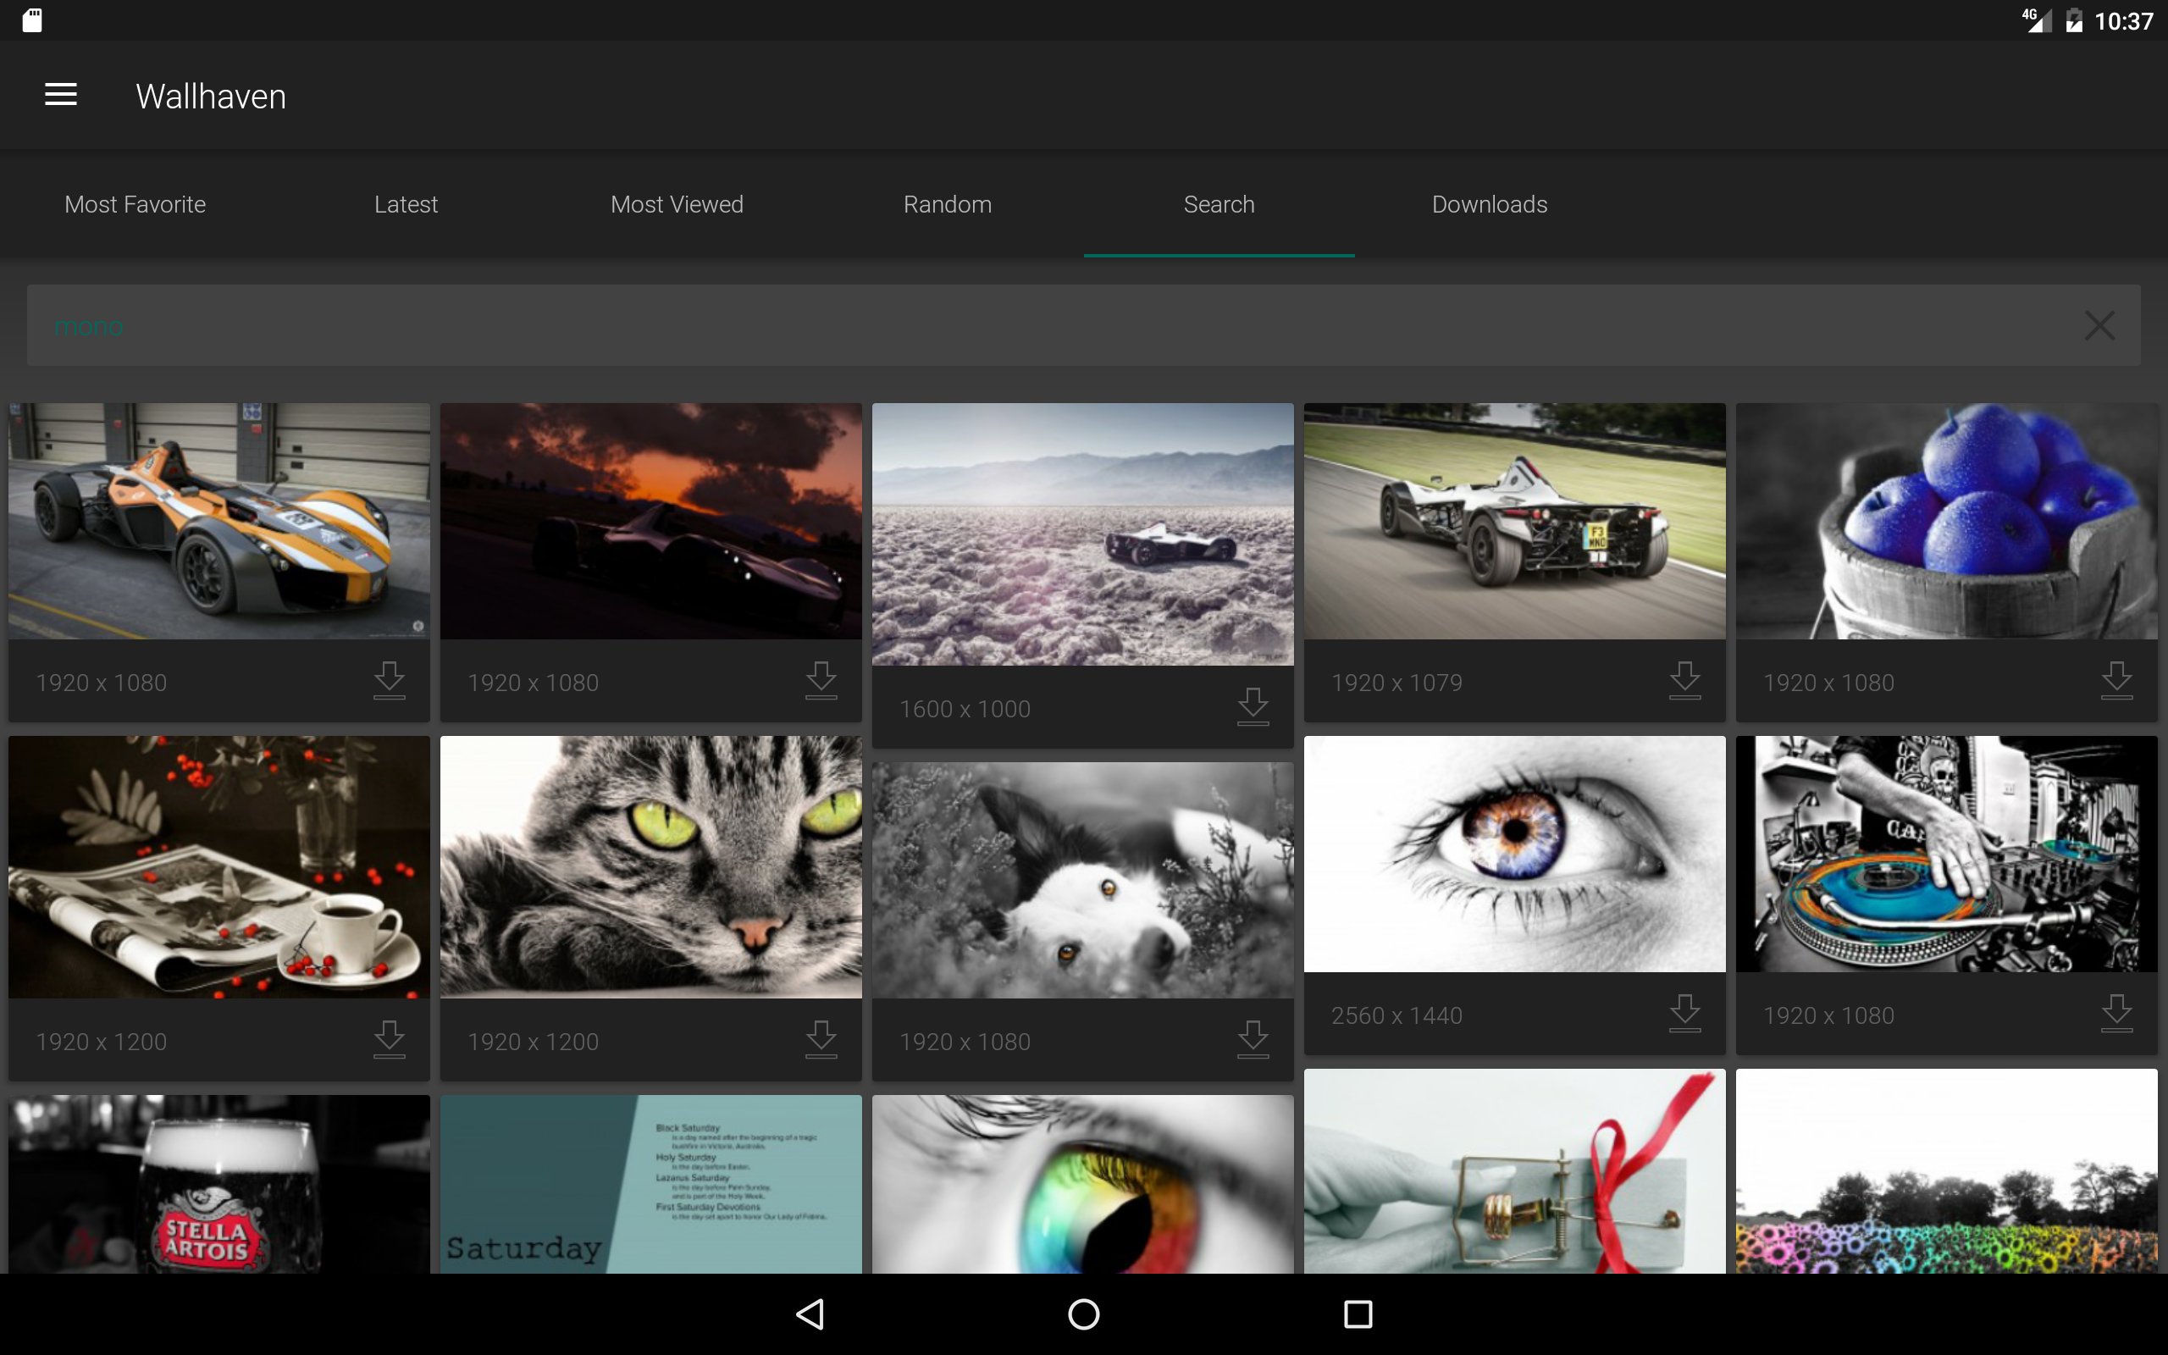Download the DJ turntable wallpaper
The width and height of the screenshot is (2168, 1355).
tap(2116, 1013)
